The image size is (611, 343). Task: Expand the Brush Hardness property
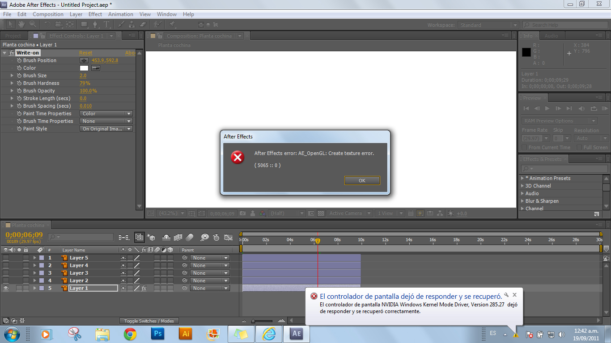[12, 83]
